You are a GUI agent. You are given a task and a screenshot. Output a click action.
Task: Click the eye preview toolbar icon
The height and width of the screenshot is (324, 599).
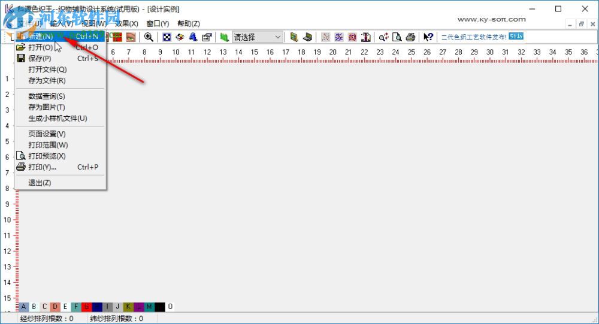tap(131, 37)
